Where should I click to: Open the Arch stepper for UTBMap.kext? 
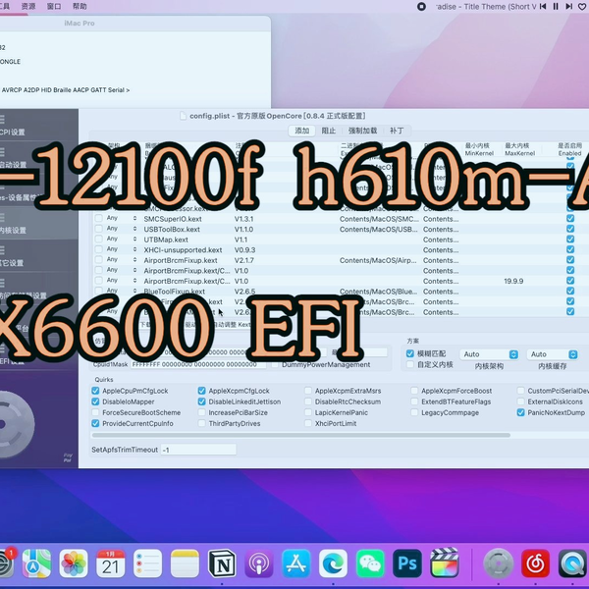coord(134,240)
